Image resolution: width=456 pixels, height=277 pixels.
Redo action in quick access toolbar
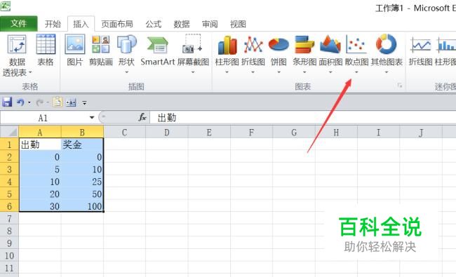(x=40, y=102)
